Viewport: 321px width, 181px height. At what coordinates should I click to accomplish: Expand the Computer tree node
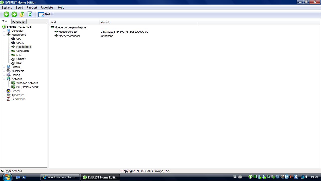pos(4,31)
